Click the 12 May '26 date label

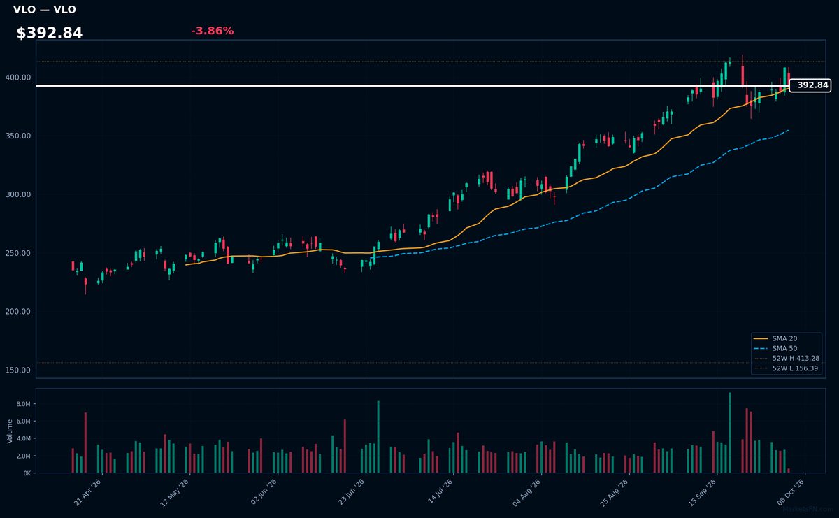pos(175,492)
